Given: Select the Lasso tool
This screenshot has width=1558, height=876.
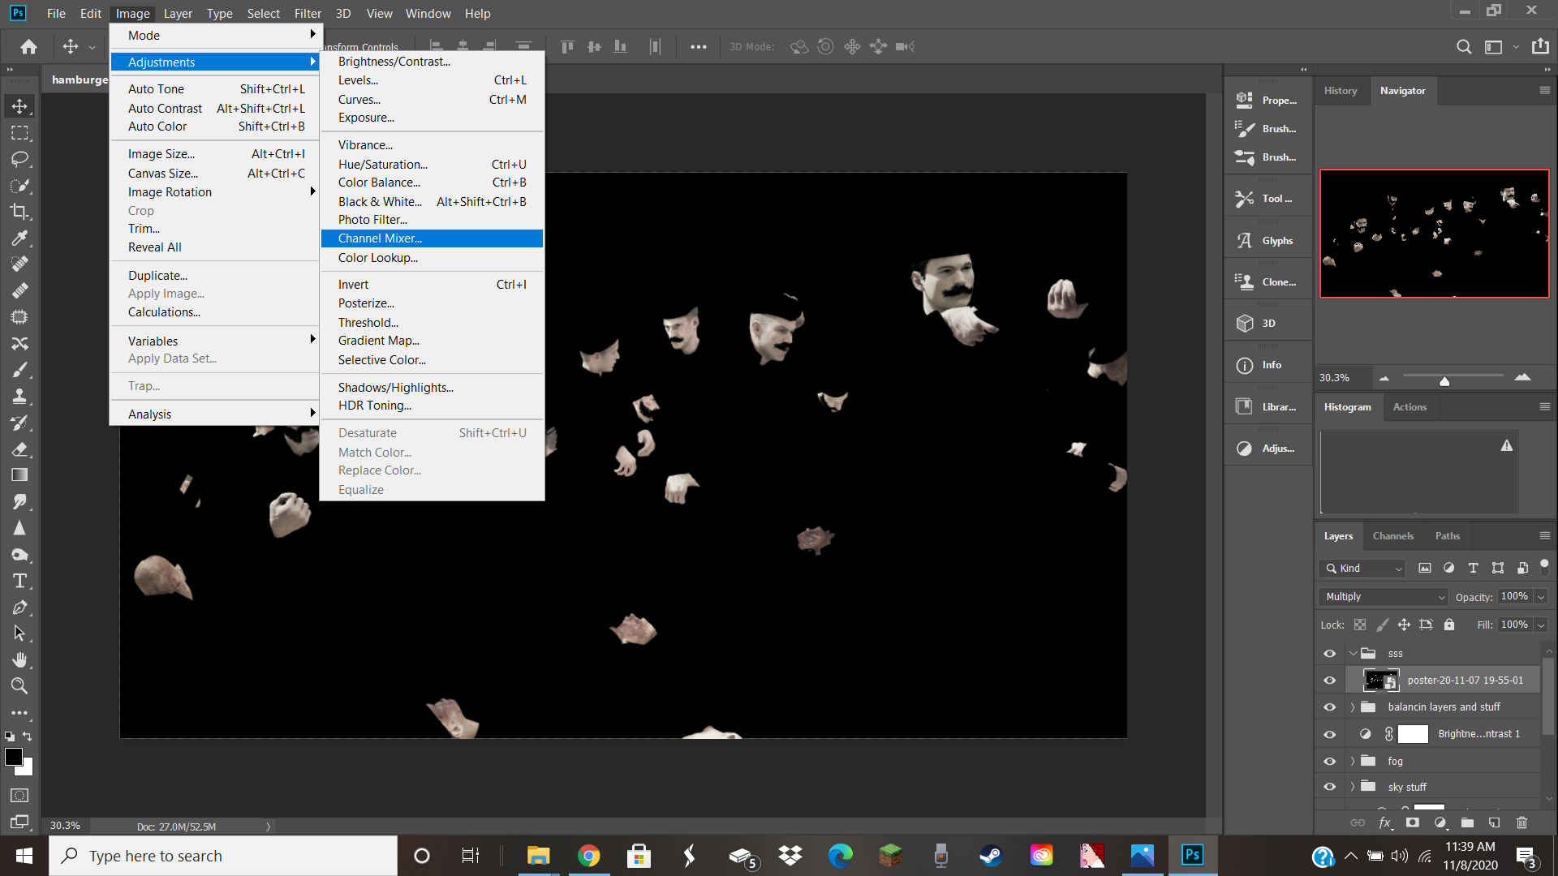Looking at the screenshot, I should (x=19, y=159).
